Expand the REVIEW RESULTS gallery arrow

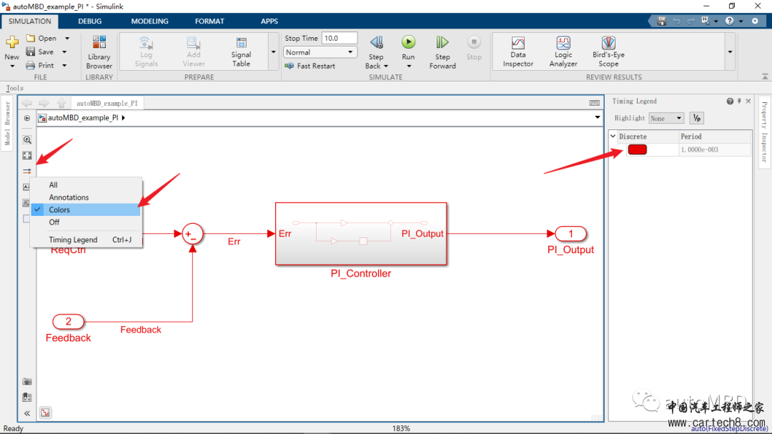730,51
